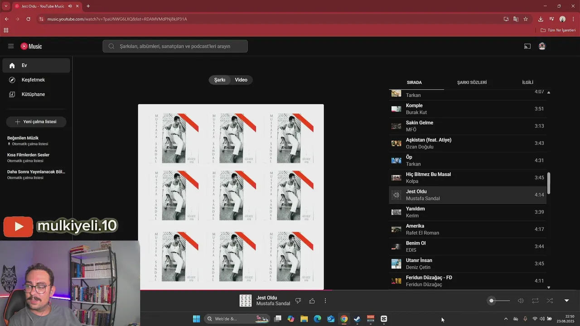This screenshot has width=580, height=326.
Task: Collapse the player page with down arrow
Action: tap(566, 301)
